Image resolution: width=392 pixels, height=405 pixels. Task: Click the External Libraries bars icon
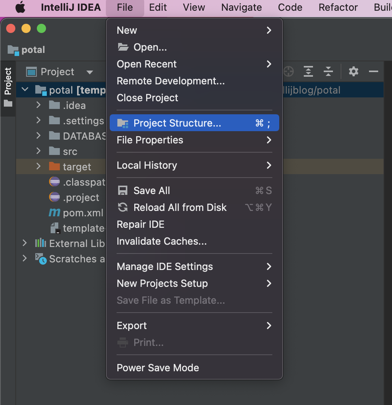pos(41,243)
